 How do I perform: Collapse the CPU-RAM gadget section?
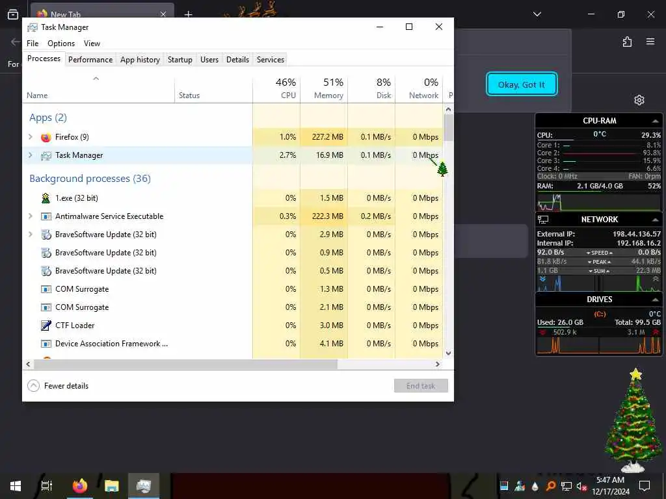(656, 121)
